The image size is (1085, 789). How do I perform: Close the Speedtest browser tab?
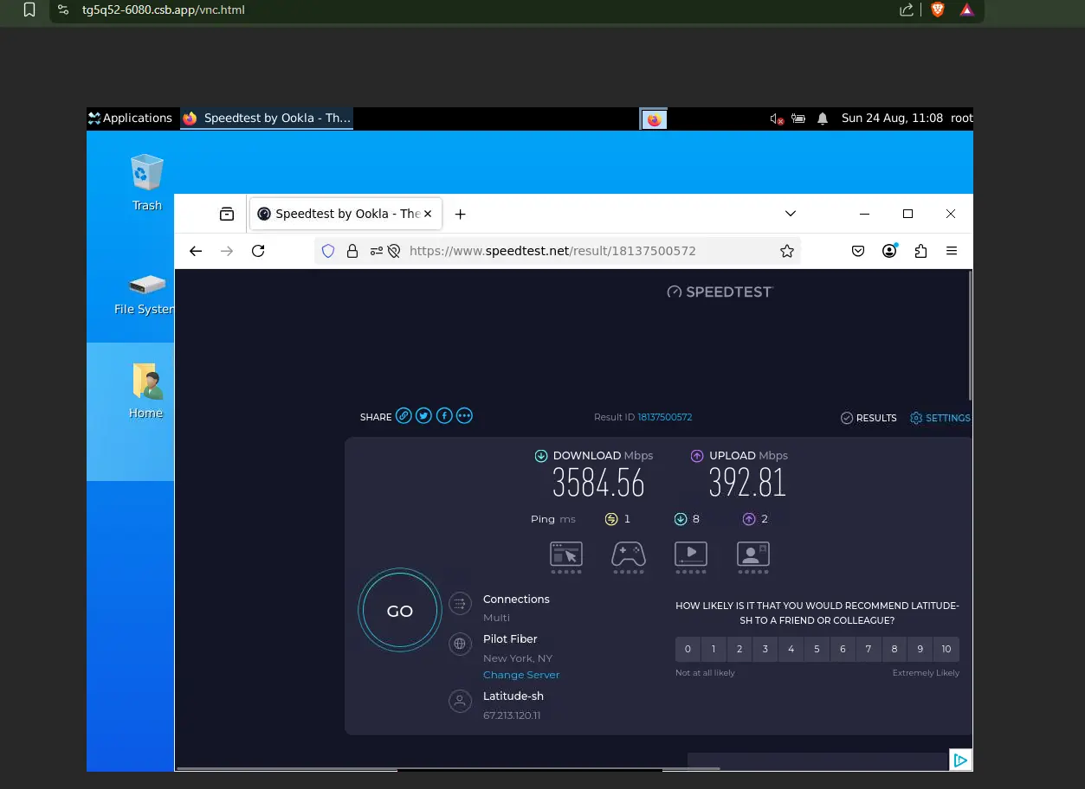[x=428, y=214]
